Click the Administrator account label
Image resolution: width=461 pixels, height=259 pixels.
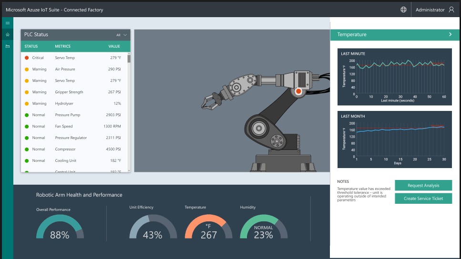(430, 10)
